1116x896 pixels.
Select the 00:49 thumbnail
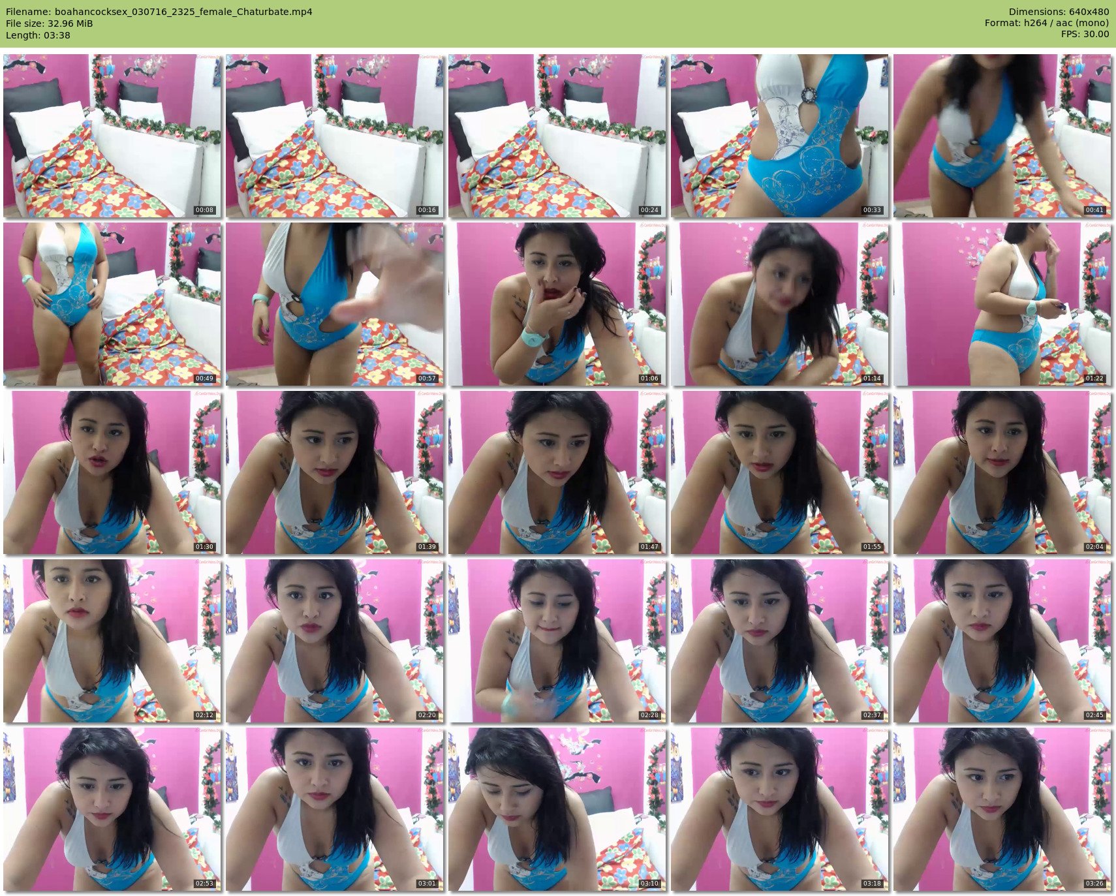click(x=112, y=304)
